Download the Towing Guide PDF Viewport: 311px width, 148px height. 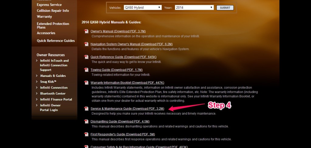click(x=117, y=70)
